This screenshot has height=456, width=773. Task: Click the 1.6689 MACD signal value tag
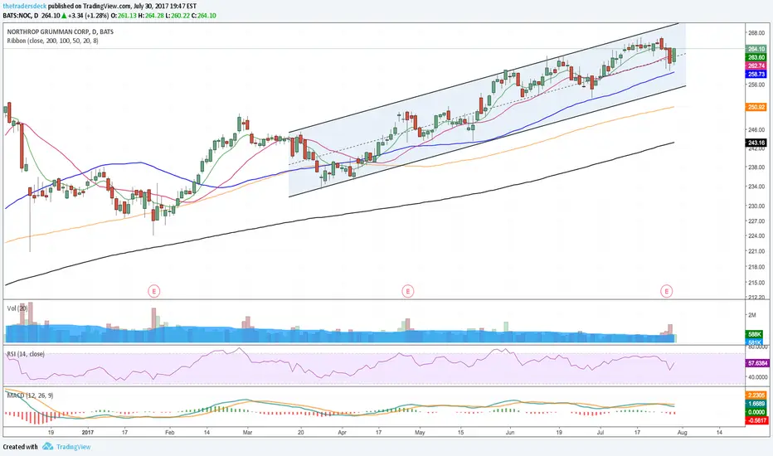(756, 403)
